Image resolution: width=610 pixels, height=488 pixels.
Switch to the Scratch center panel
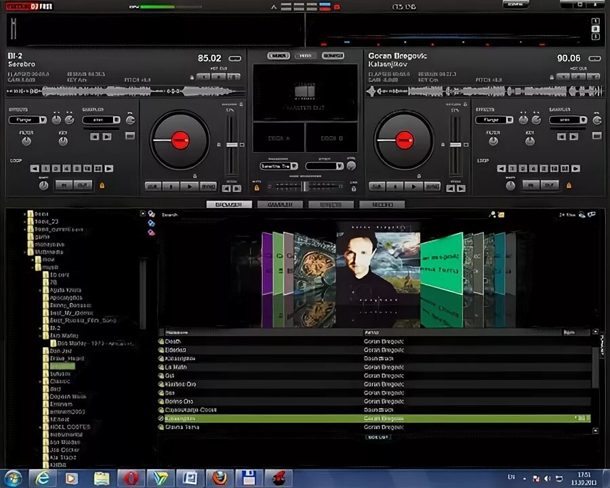(333, 56)
